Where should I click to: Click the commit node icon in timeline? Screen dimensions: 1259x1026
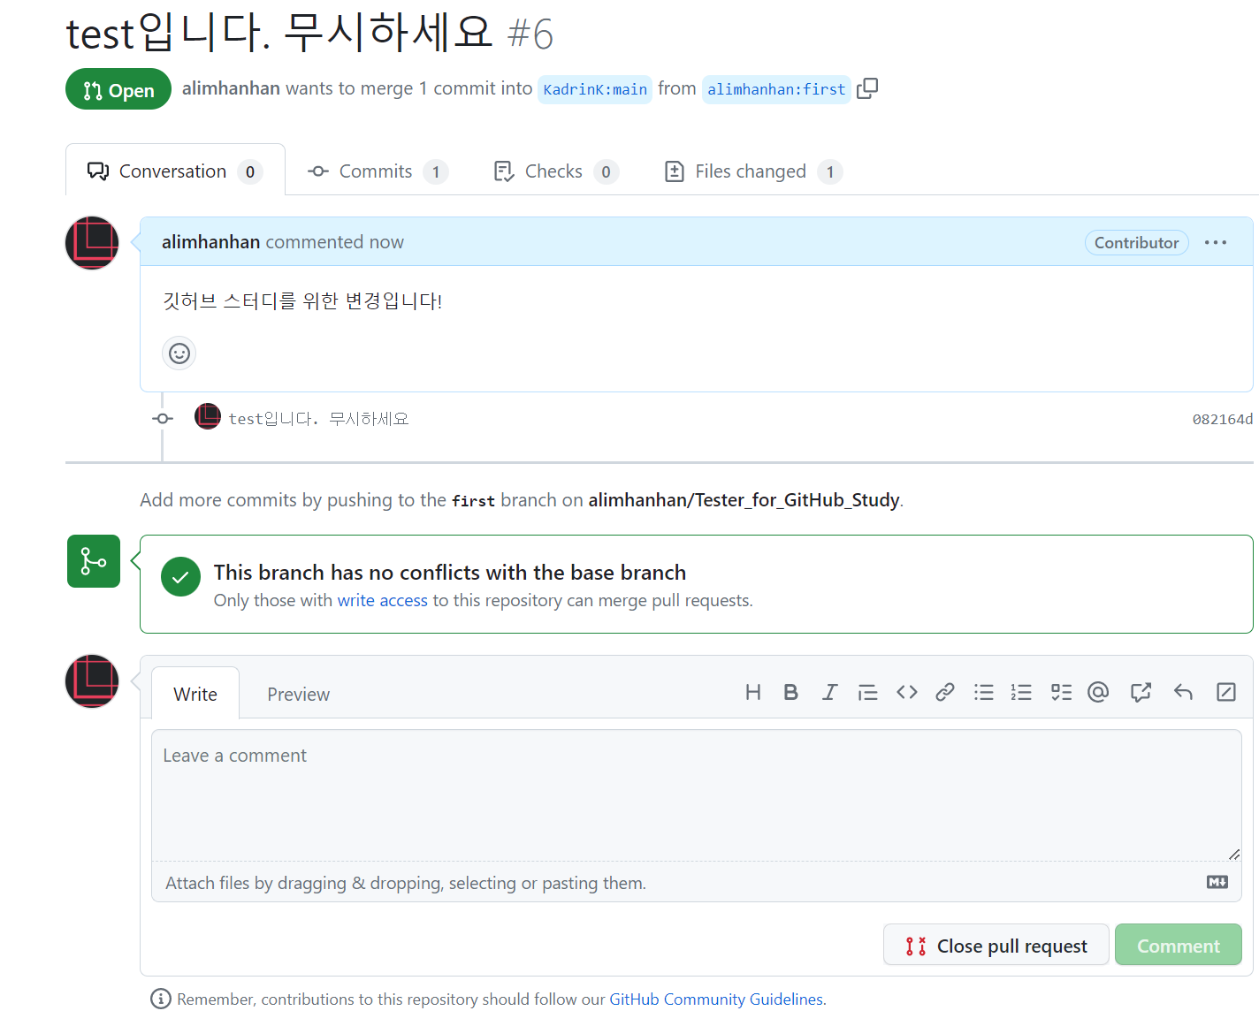[x=163, y=419]
